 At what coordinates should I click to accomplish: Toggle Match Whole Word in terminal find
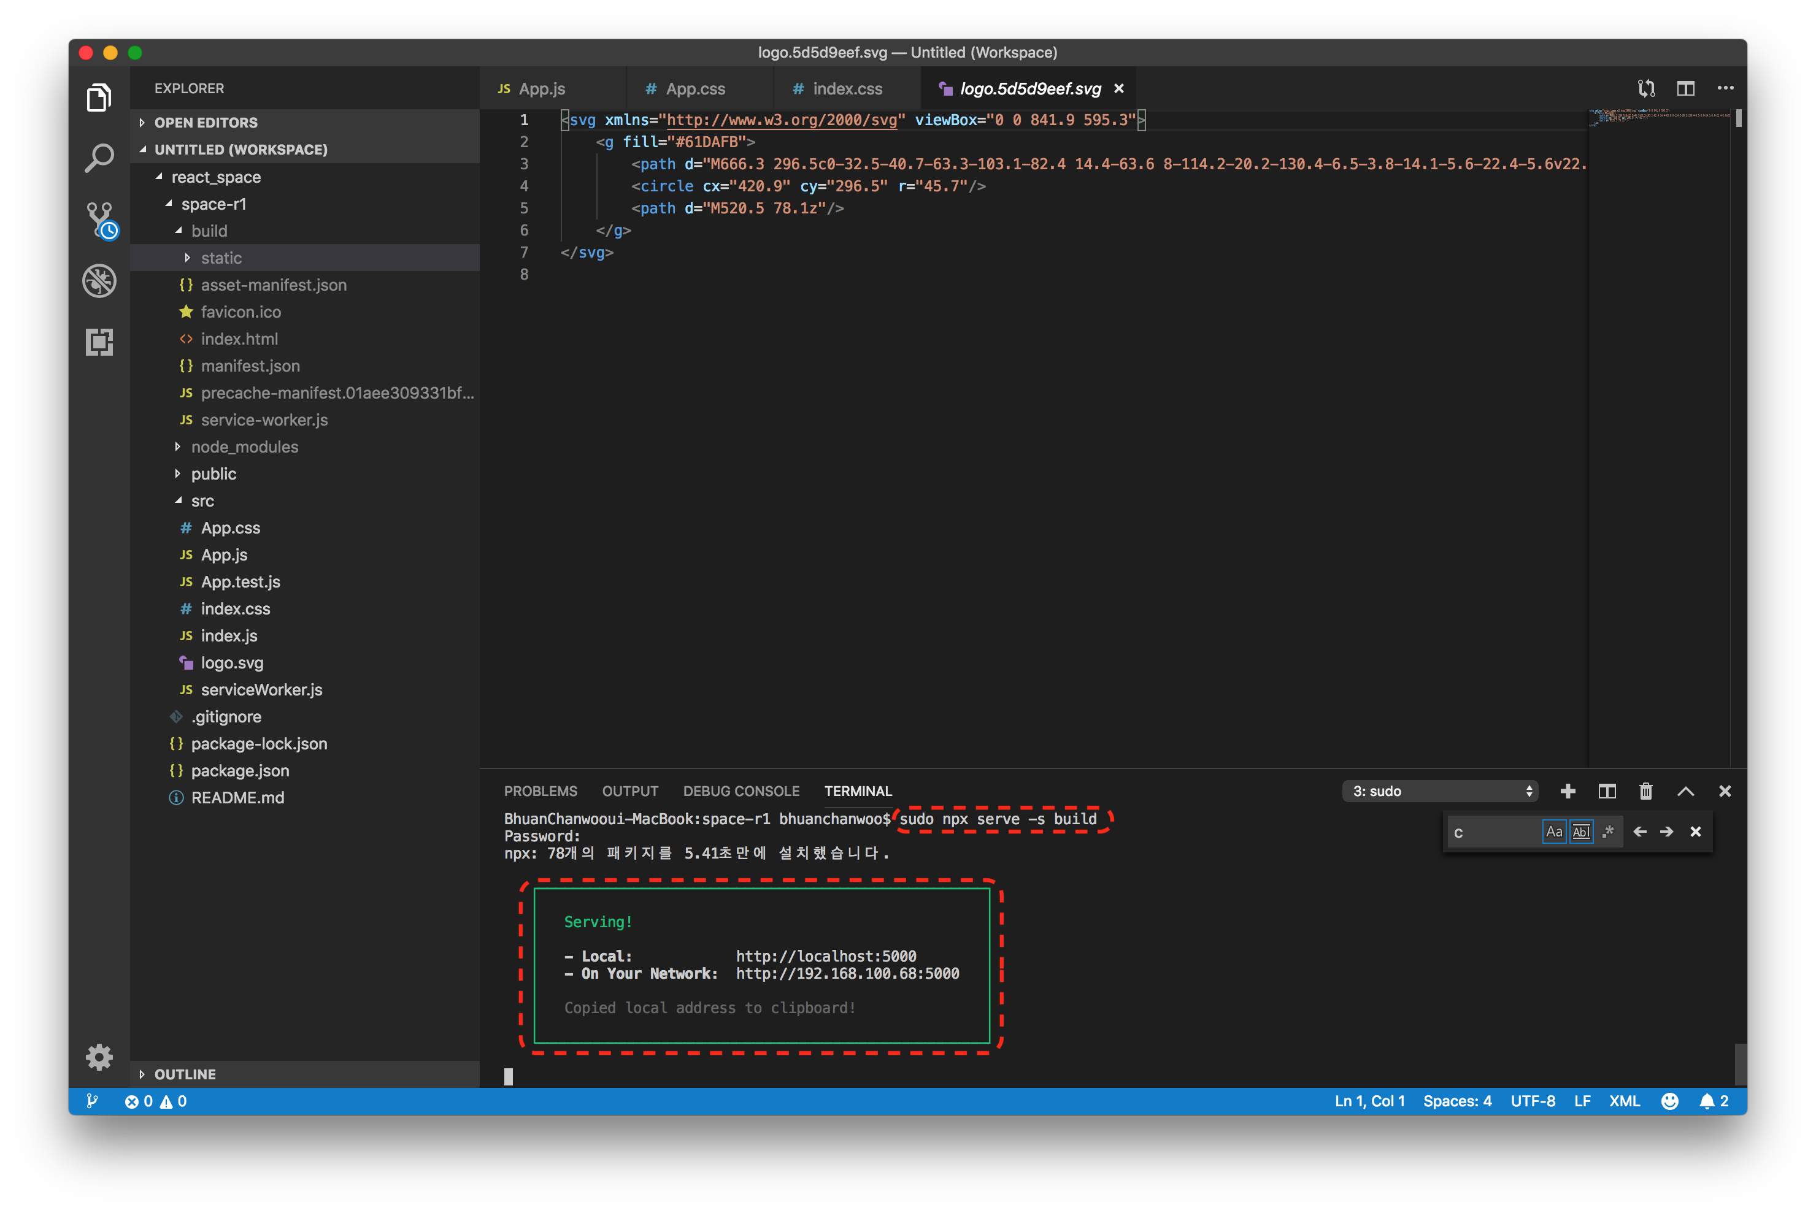(x=1581, y=832)
